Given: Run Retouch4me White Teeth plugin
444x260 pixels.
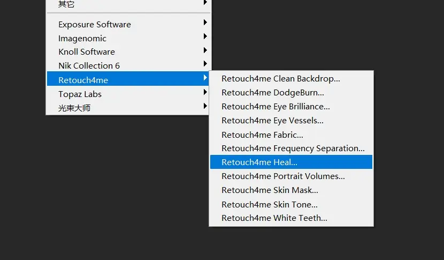Looking at the screenshot, I should [274, 218].
